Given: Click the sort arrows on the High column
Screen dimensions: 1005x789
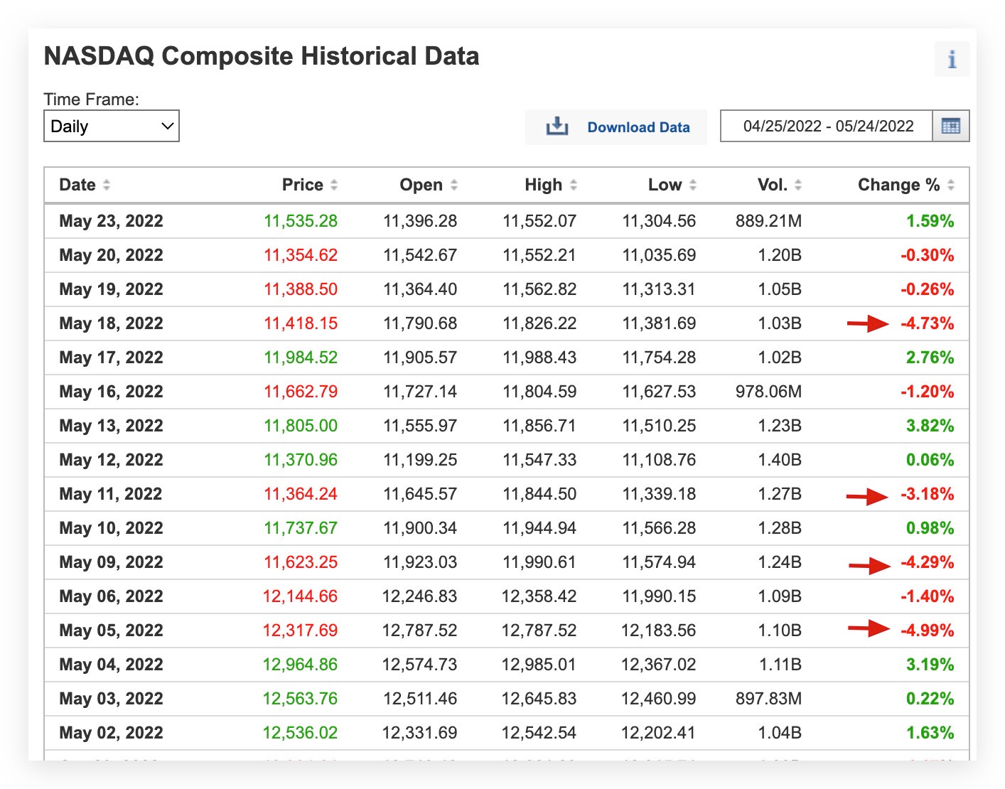Looking at the screenshot, I should click(573, 185).
